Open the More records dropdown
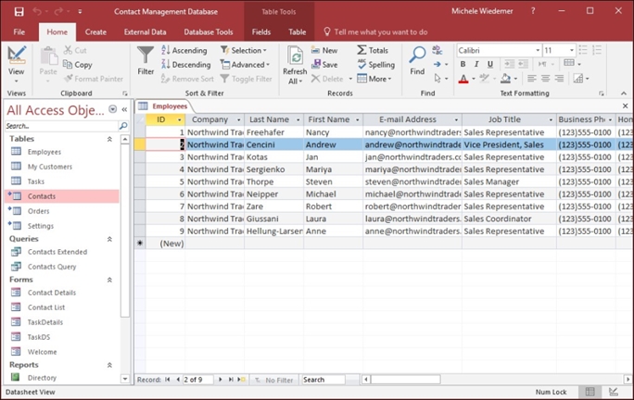This screenshot has height=400, width=634. click(x=374, y=79)
